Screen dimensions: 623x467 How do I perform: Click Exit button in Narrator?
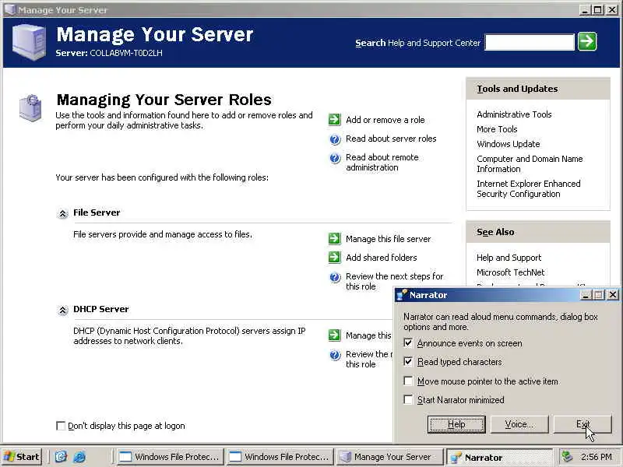click(x=583, y=424)
